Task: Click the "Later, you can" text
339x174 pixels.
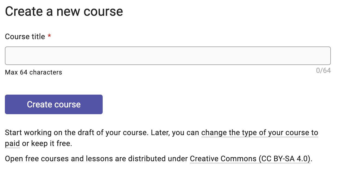Action: 175,133
